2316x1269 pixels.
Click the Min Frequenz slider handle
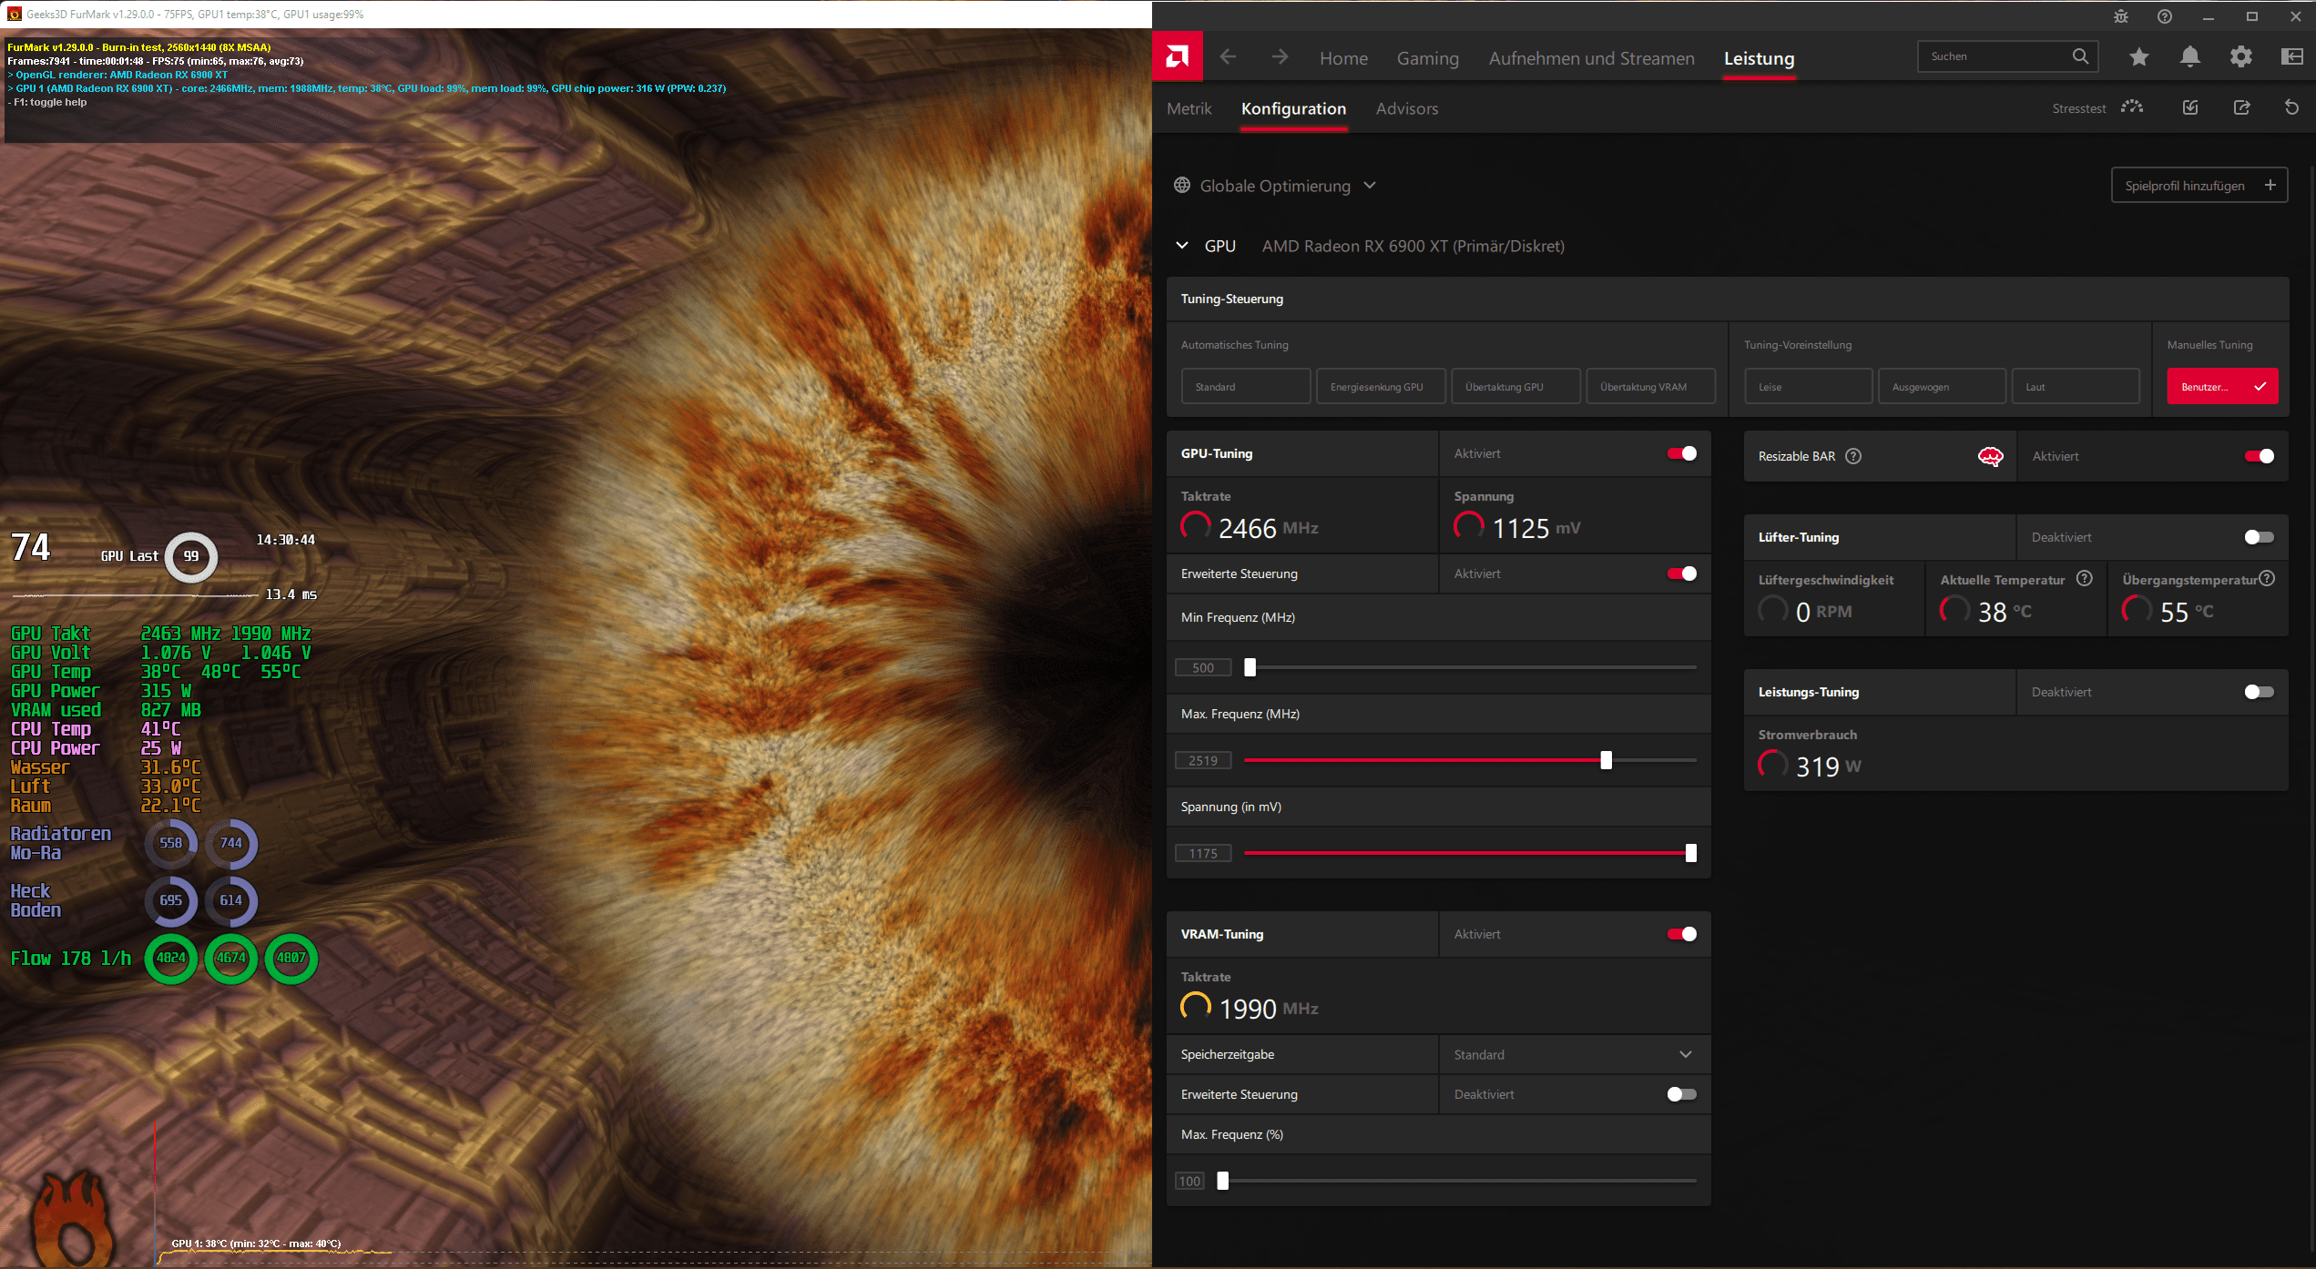(x=1250, y=667)
